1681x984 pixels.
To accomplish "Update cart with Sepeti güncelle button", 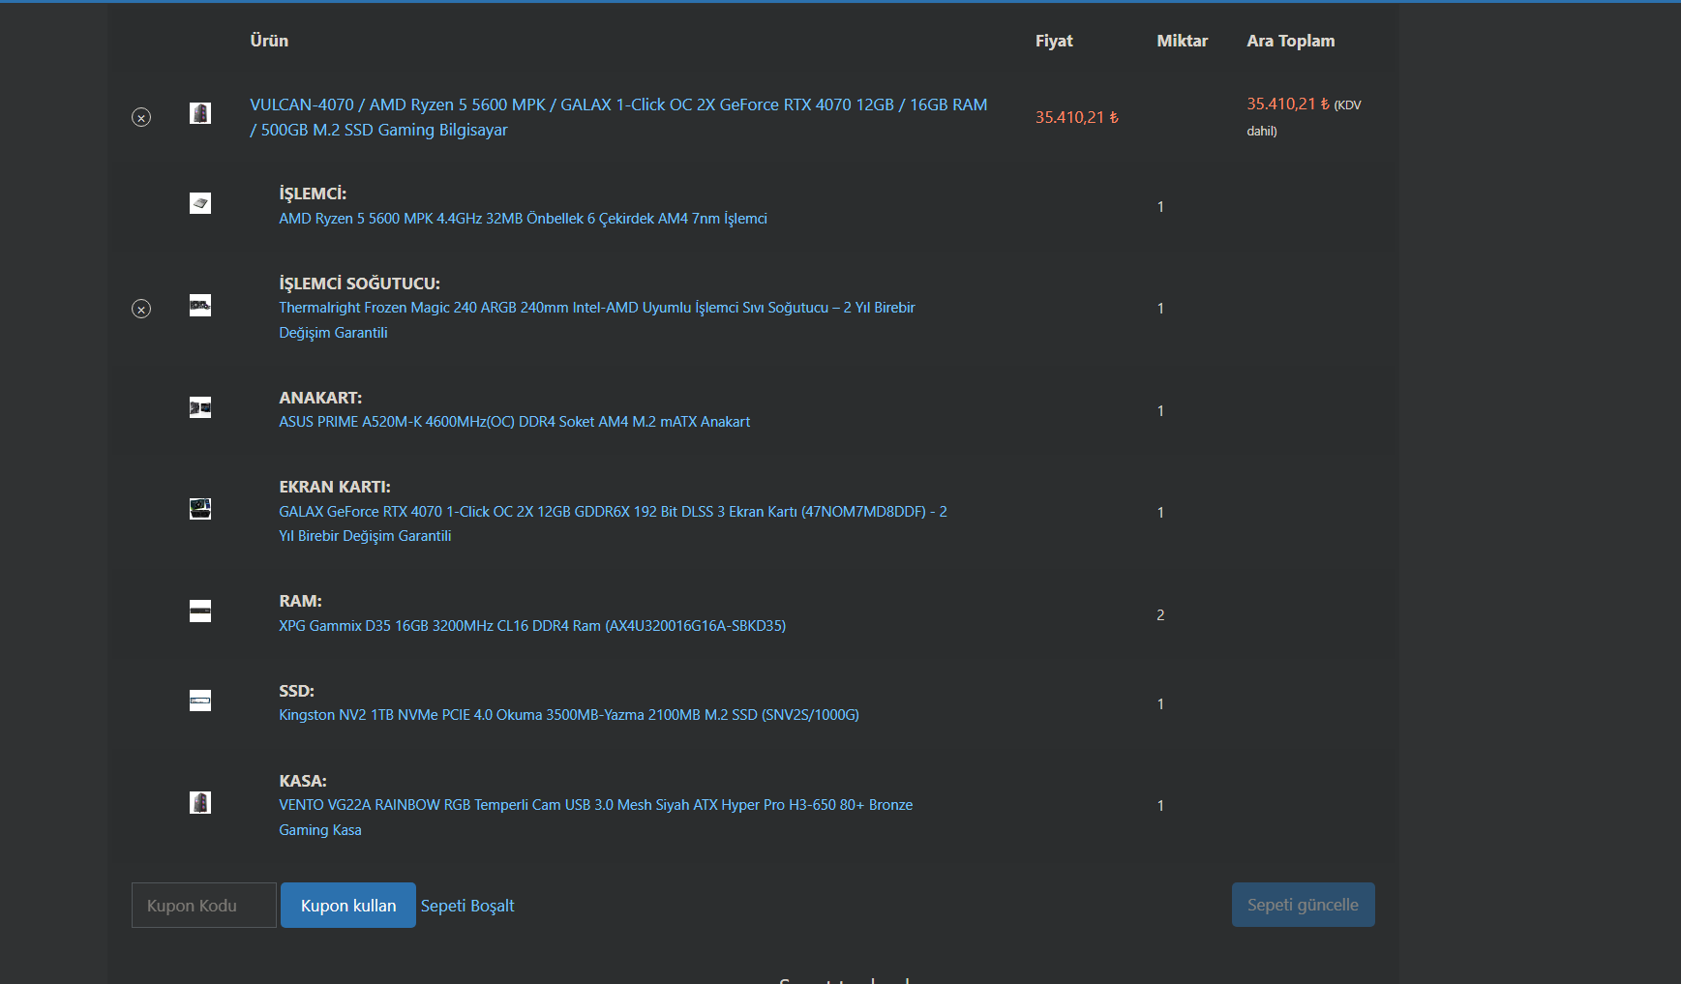I will (x=1303, y=905).
